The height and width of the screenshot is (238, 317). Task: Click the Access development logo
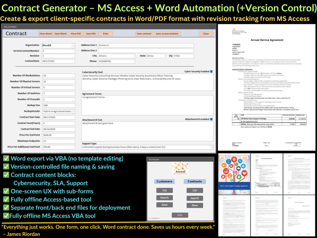[x=180, y=169]
